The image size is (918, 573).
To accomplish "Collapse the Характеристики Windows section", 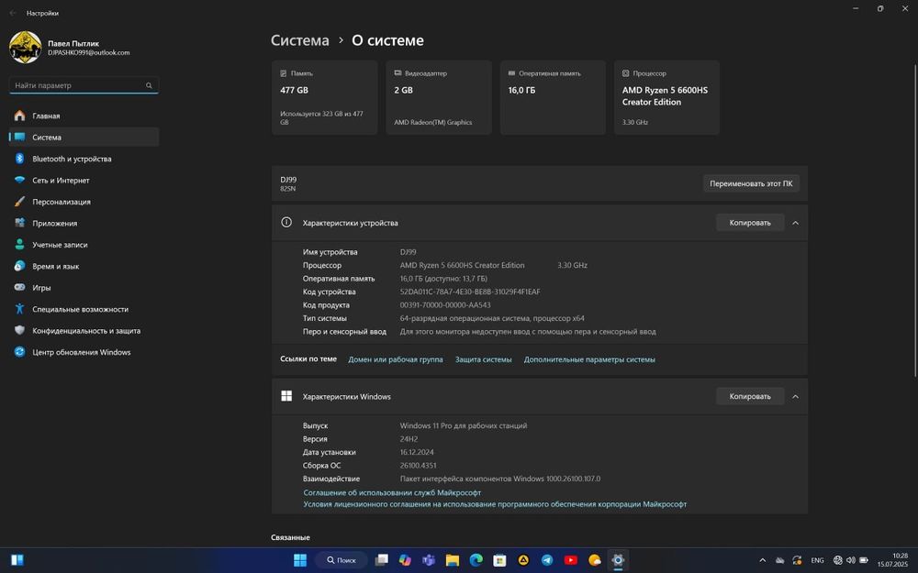I will 795,396.
